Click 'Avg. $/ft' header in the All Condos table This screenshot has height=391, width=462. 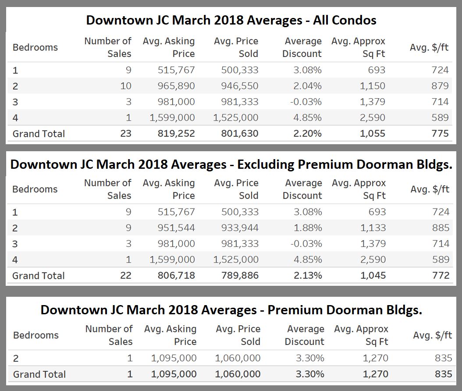pos(429,47)
